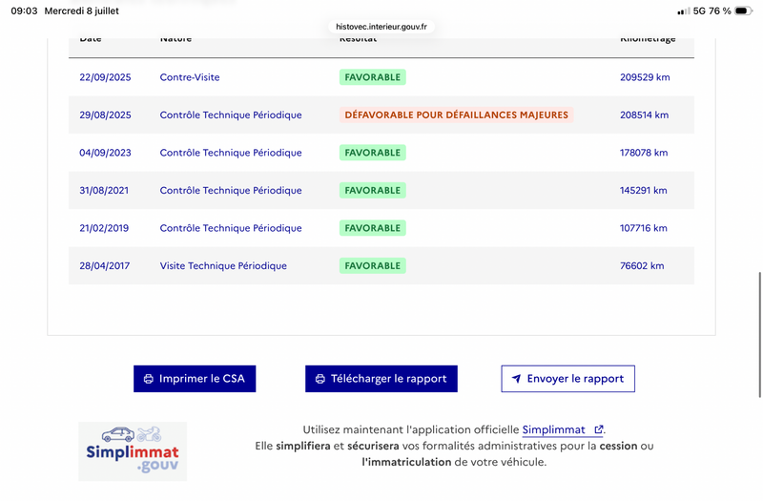Image resolution: width=763 pixels, height=501 pixels.
Task: Select the date 31/08/2021
Action: [104, 190]
